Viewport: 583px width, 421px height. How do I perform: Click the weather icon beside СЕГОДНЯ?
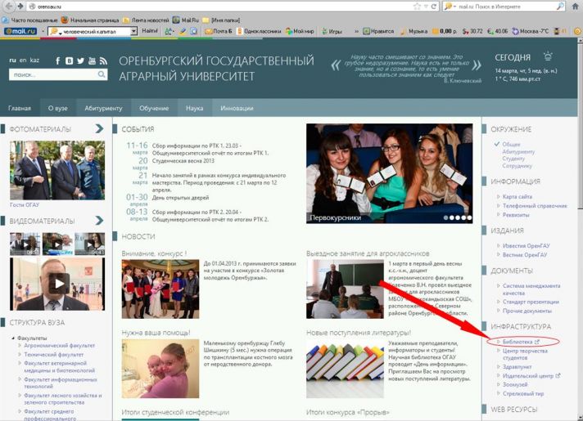548,56
